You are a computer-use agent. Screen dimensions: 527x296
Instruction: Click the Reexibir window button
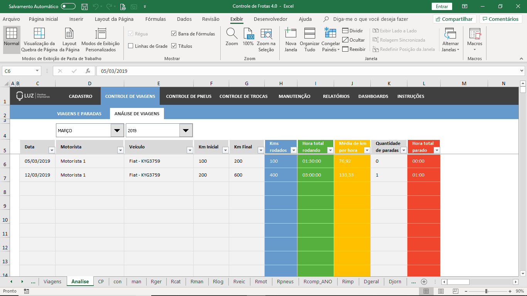(345, 49)
